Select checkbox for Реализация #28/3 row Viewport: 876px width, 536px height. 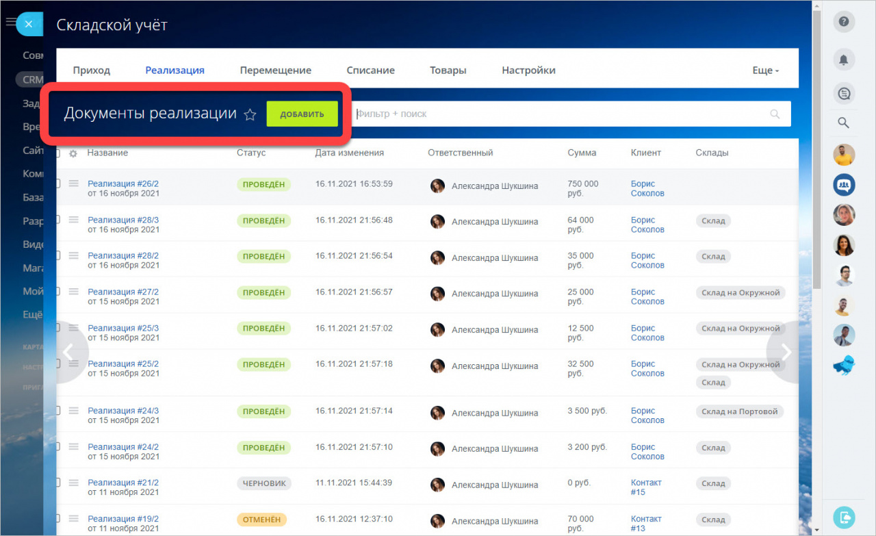[57, 220]
